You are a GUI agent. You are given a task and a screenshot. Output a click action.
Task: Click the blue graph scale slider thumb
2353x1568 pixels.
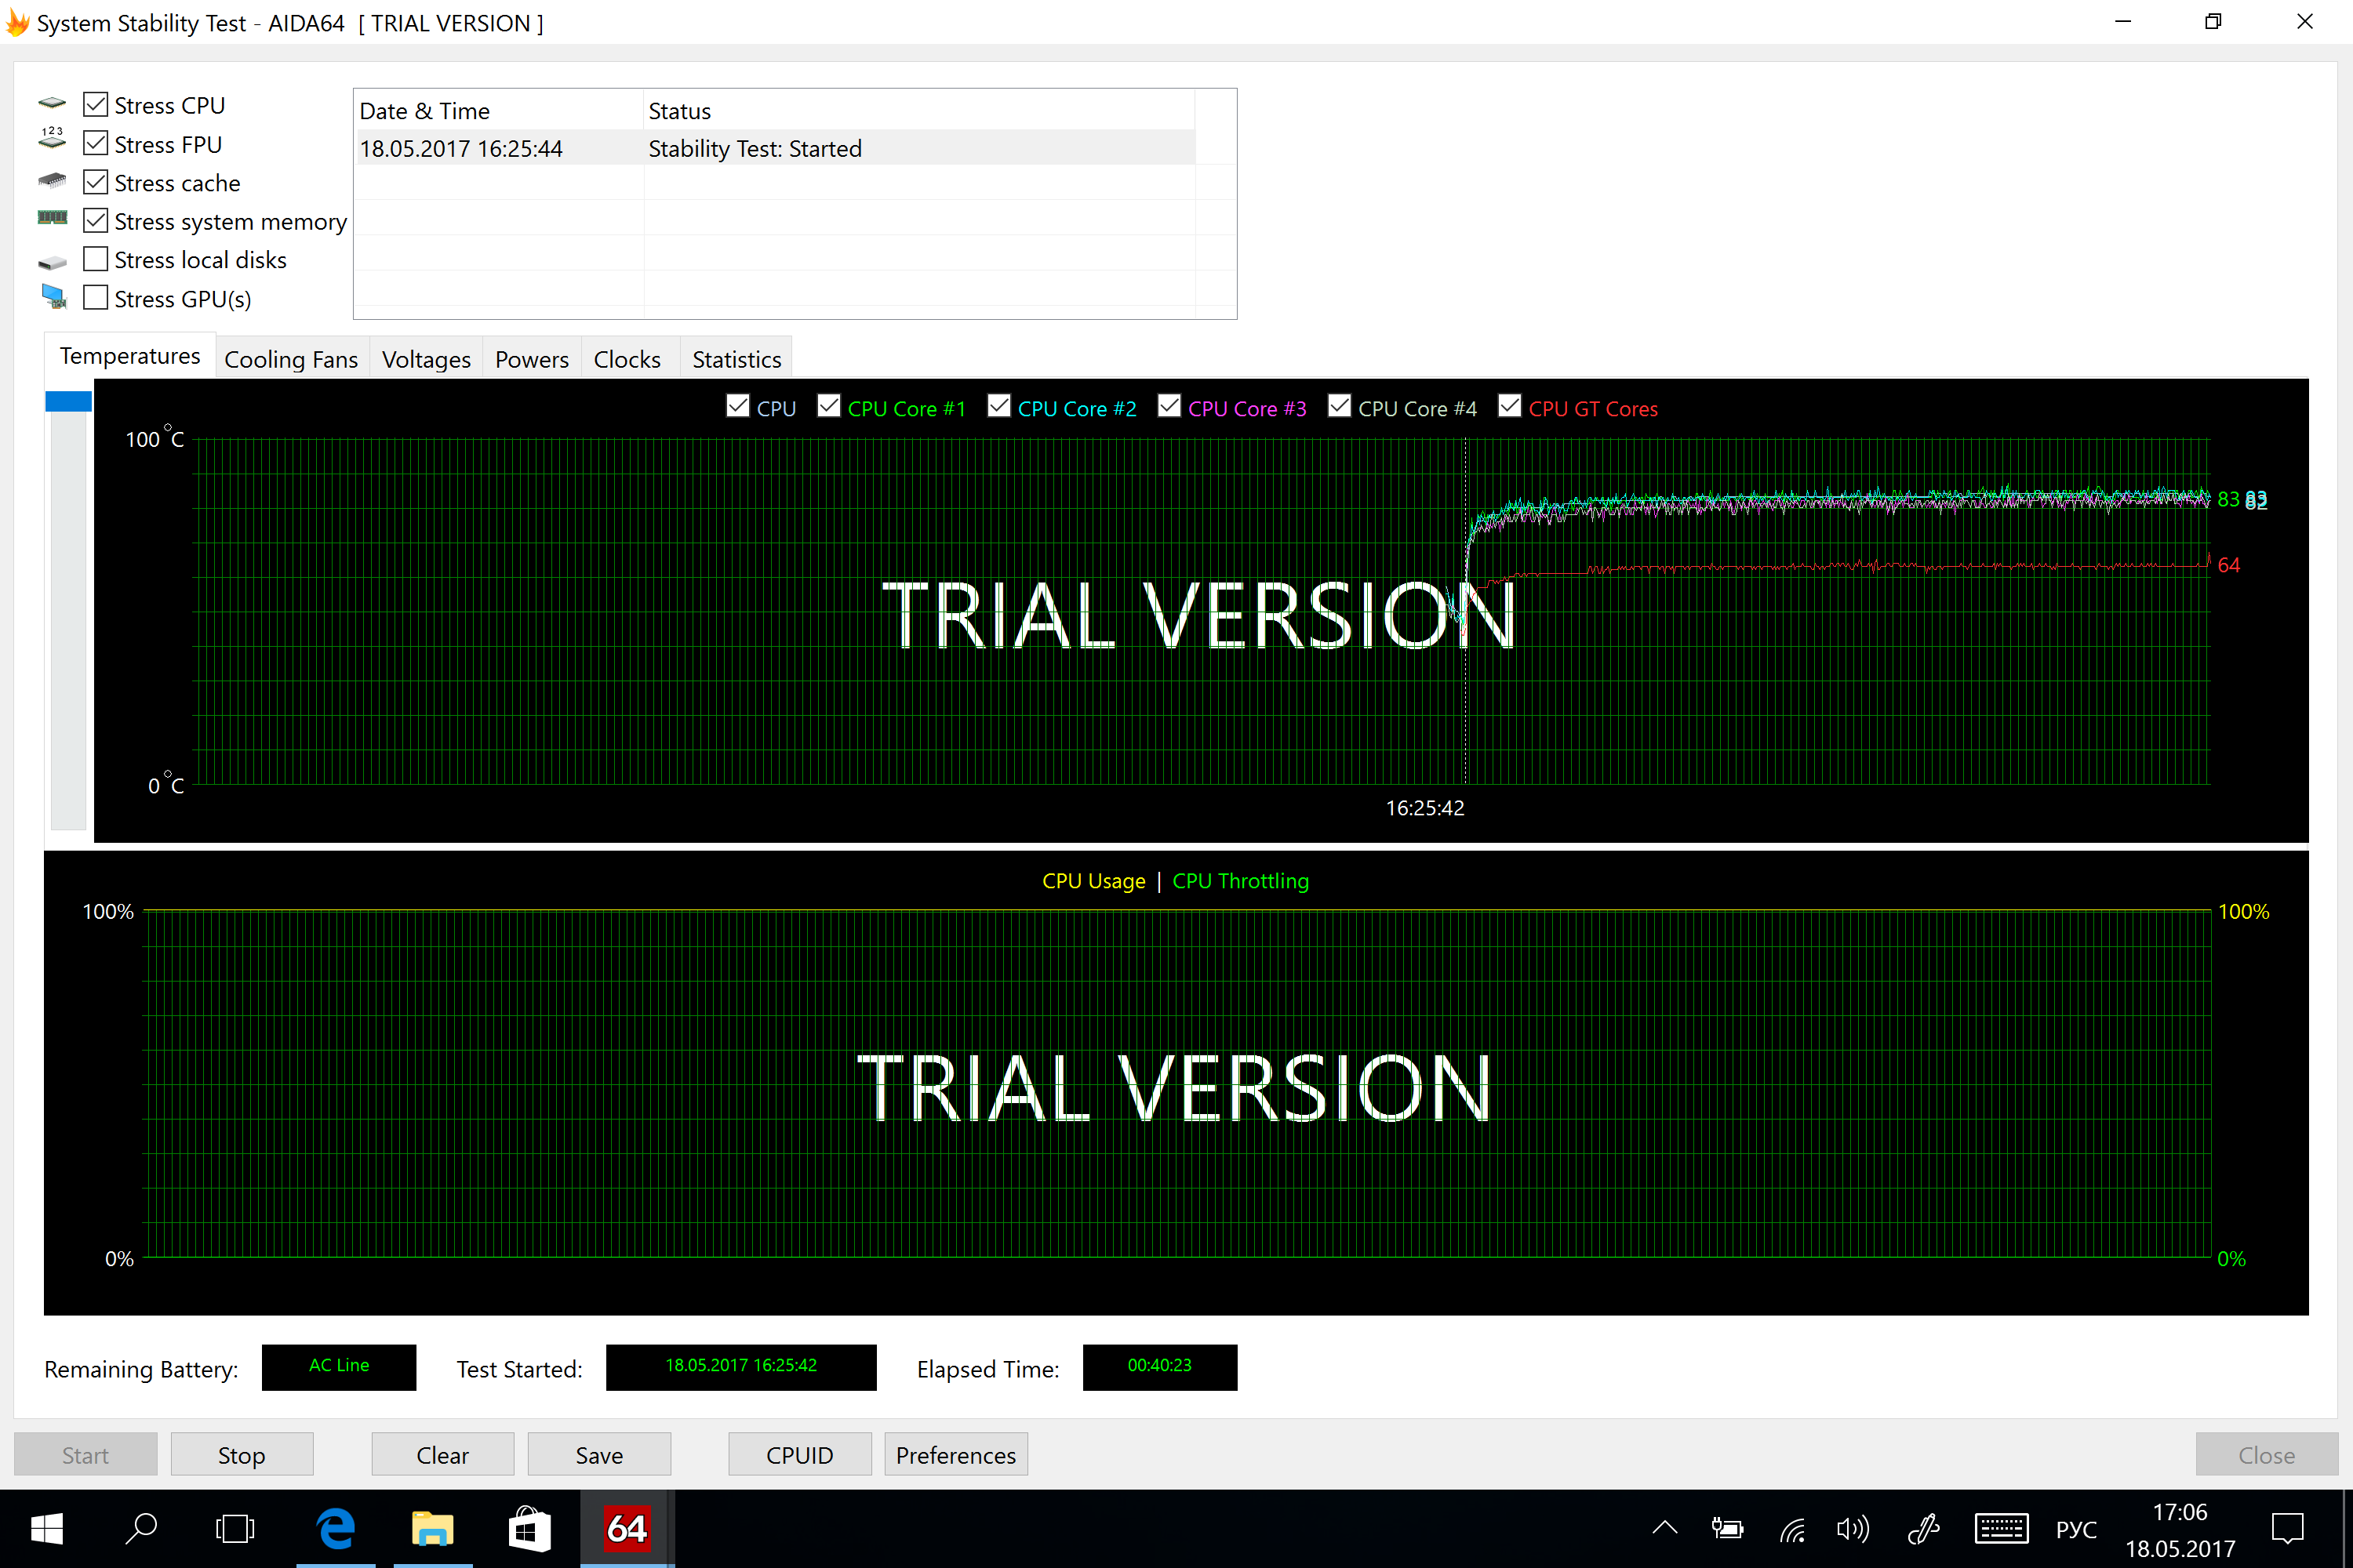point(68,401)
